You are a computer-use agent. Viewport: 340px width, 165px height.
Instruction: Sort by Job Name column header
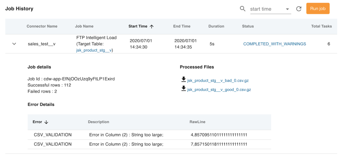coord(84,26)
